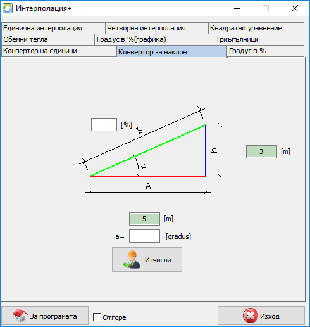Select the Квадратно уравнение tab
The image size is (310, 327).
pyautogui.click(x=256, y=28)
